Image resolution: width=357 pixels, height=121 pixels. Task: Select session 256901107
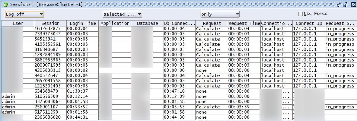[46, 107]
